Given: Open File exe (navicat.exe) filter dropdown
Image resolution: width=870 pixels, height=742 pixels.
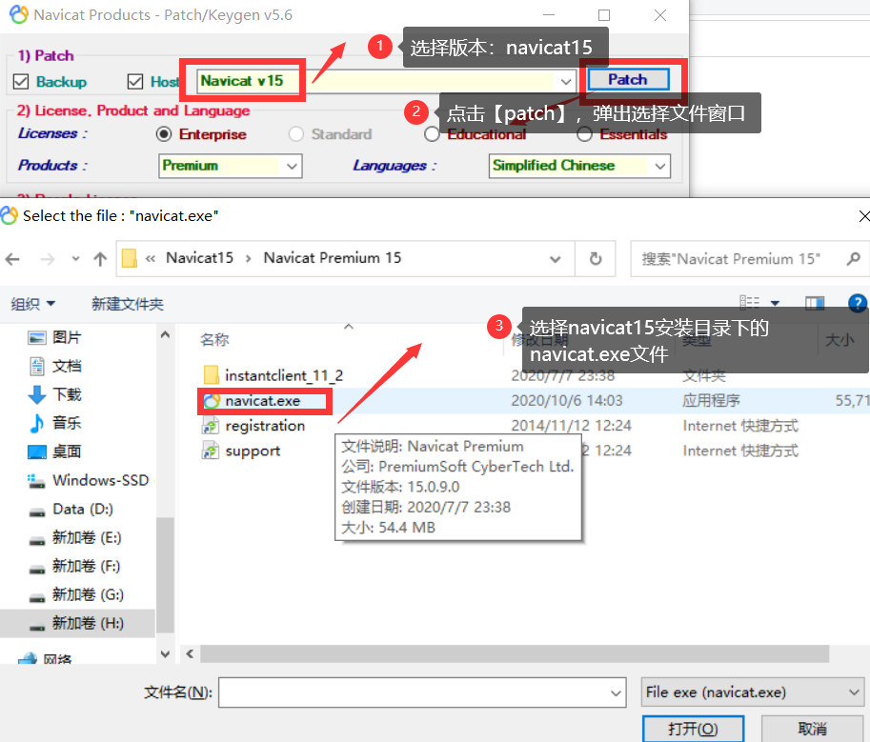Looking at the screenshot, I should pyautogui.click(x=752, y=692).
